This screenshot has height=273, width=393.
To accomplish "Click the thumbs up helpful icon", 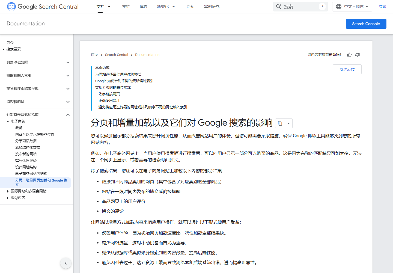I will pos(349,55).
